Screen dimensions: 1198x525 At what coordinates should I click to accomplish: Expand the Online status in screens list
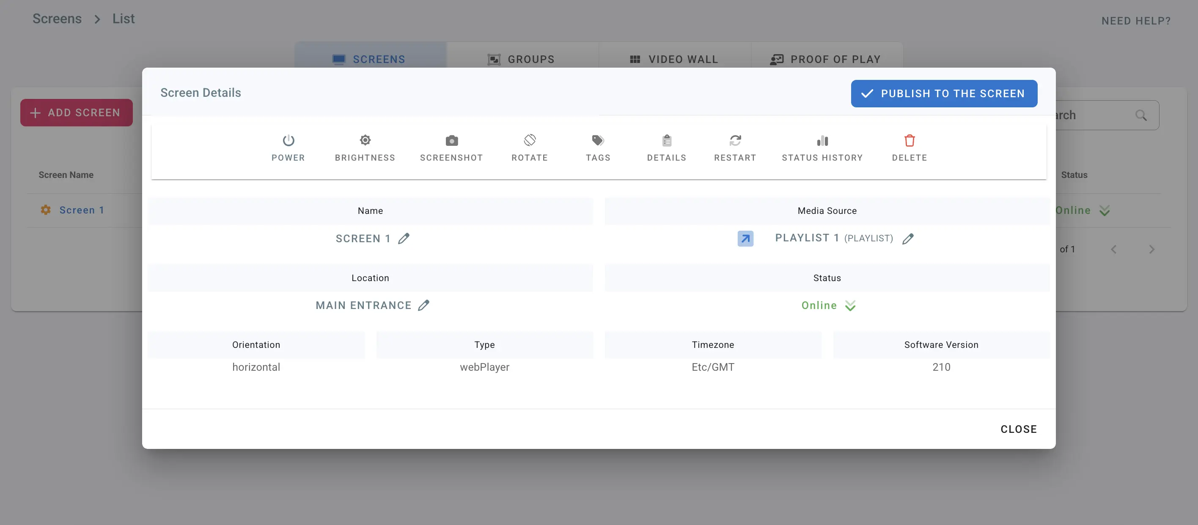click(1104, 211)
